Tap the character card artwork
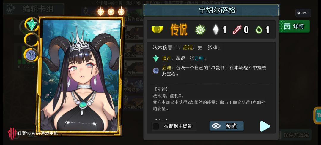Viewport: 321px width, 145px height. (x=81, y=75)
